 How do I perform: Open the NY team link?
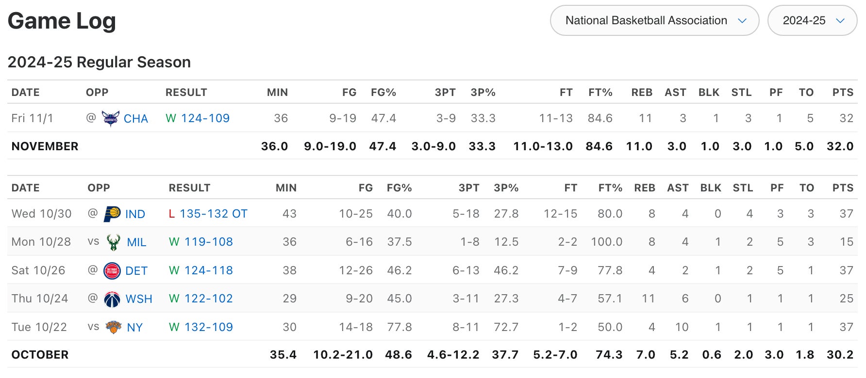point(135,328)
